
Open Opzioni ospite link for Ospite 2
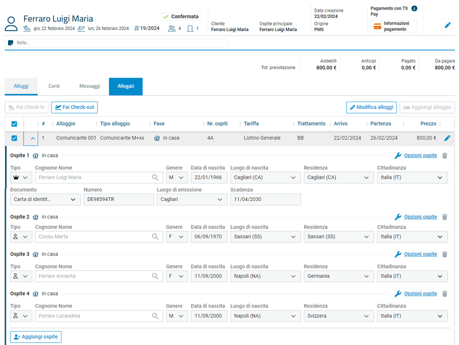(420, 217)
